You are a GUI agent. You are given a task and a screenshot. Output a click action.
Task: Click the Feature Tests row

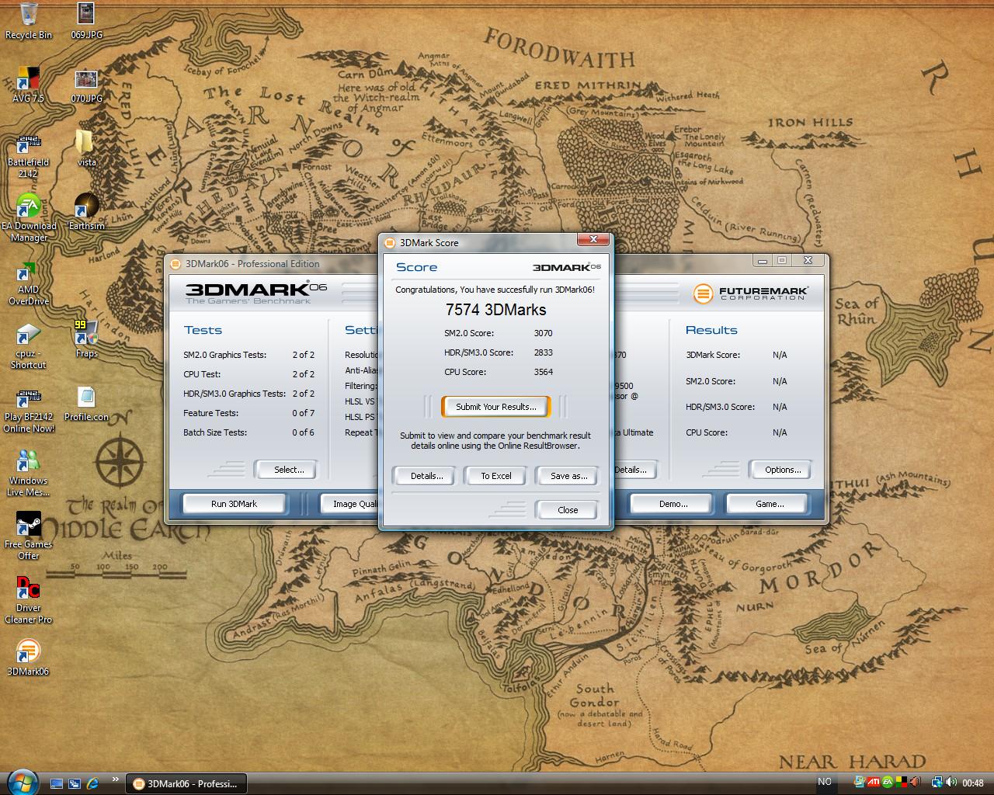coord(248,413)
